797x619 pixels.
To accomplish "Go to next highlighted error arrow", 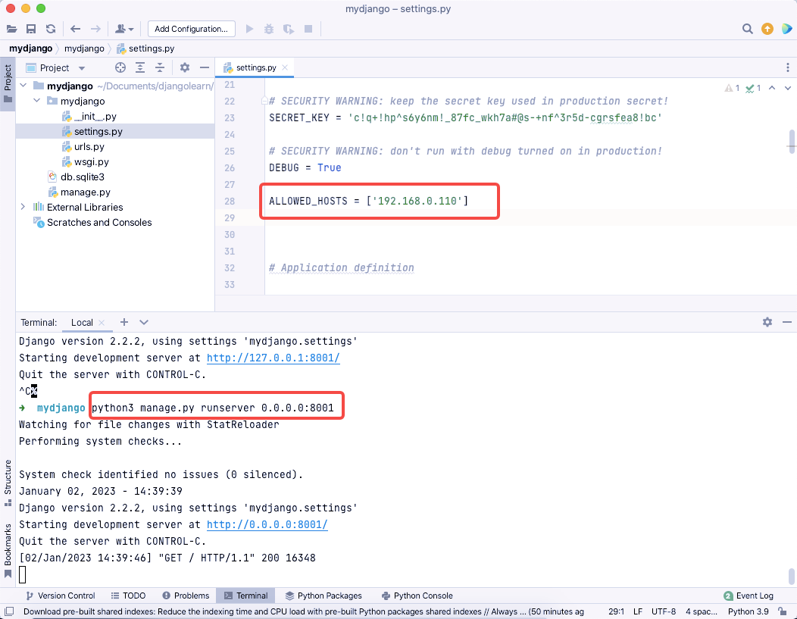I will coord(787,88).
